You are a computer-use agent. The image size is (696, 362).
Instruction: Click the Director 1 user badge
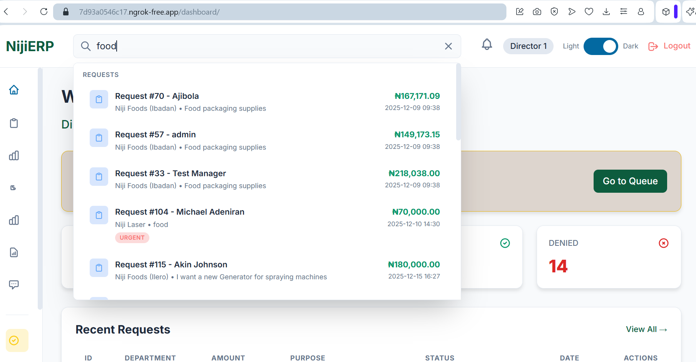click(x=528, y=46)
